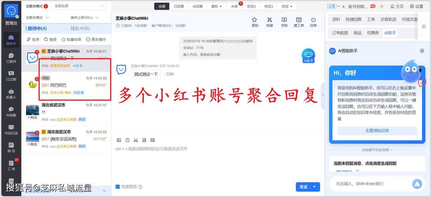Open the dropdown arrow beside 发送 button
This screenshot has height=197, width=431.
(x=314, y=187)
